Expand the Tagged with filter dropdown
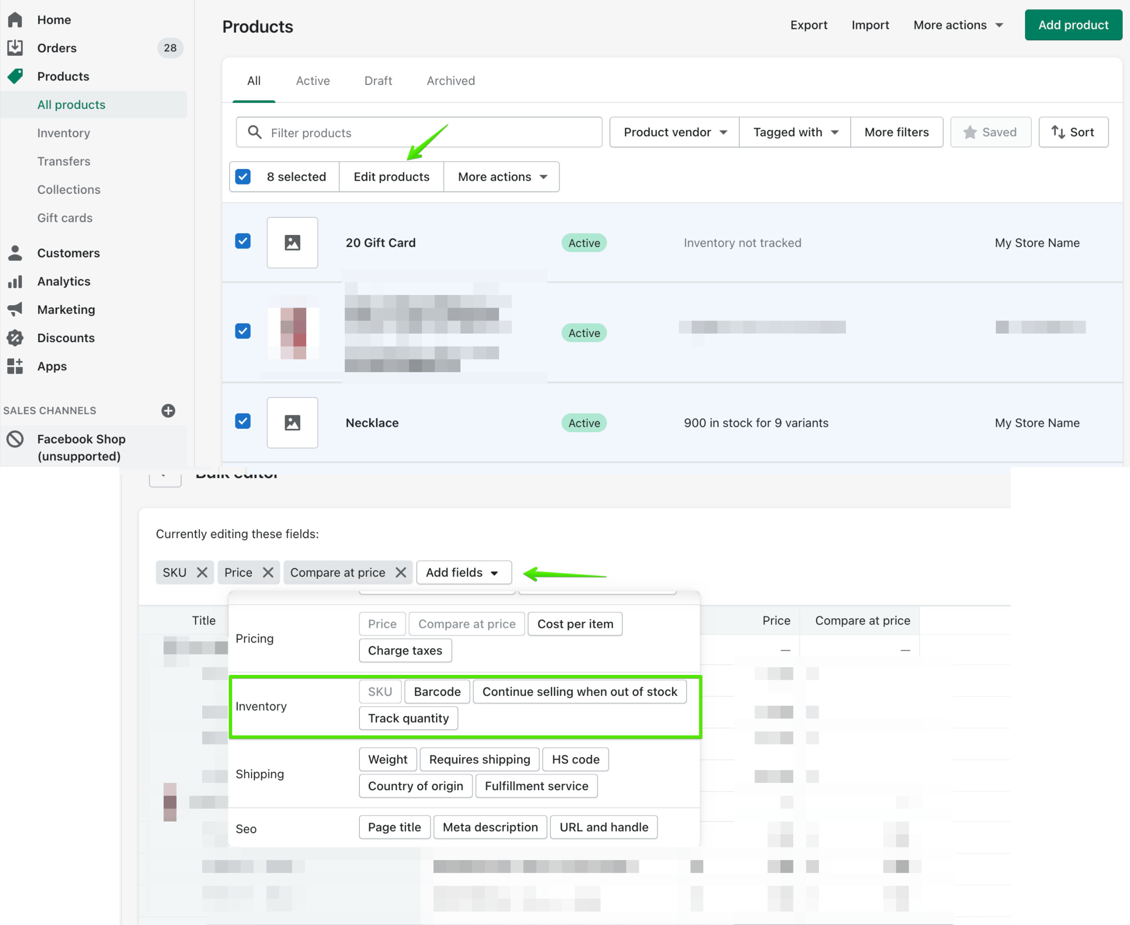 pos(795,132)
